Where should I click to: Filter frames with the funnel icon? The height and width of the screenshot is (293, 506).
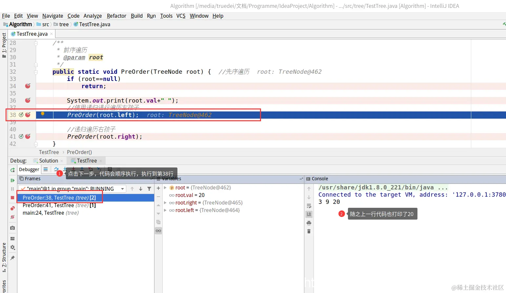149,189
